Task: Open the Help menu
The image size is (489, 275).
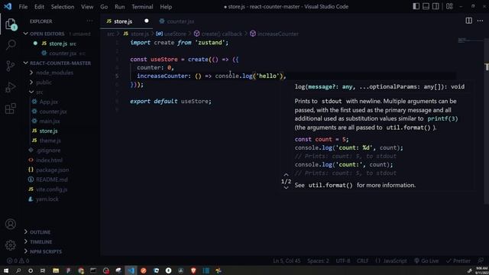Action: click(166, 7)
